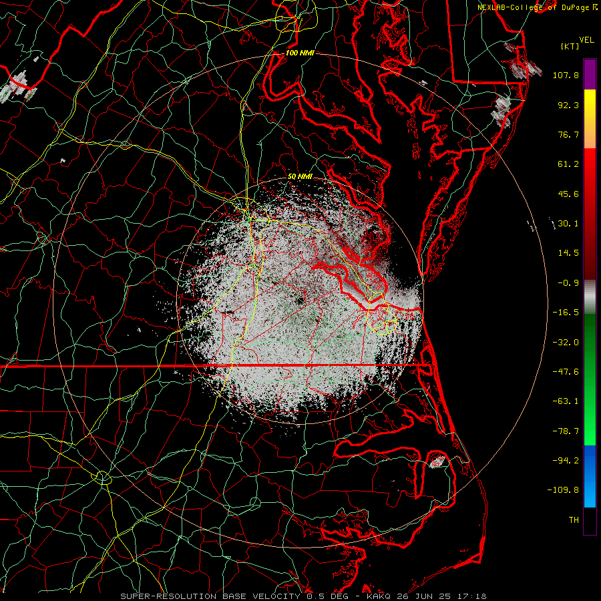The width and height of the screenshot is (601, 601).
Task: Click the 45.6 legend value
Action: (568, 194)
